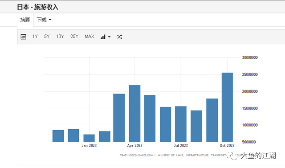Click the compare shuffle arrows icon
Viewport: 285px width, 168px height.
[119, 37]
